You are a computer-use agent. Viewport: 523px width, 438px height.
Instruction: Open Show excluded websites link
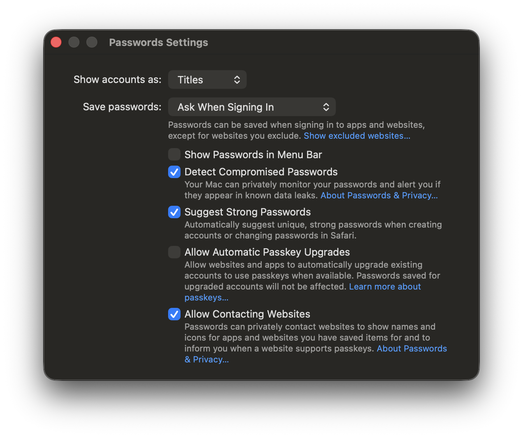pos(357,136)
